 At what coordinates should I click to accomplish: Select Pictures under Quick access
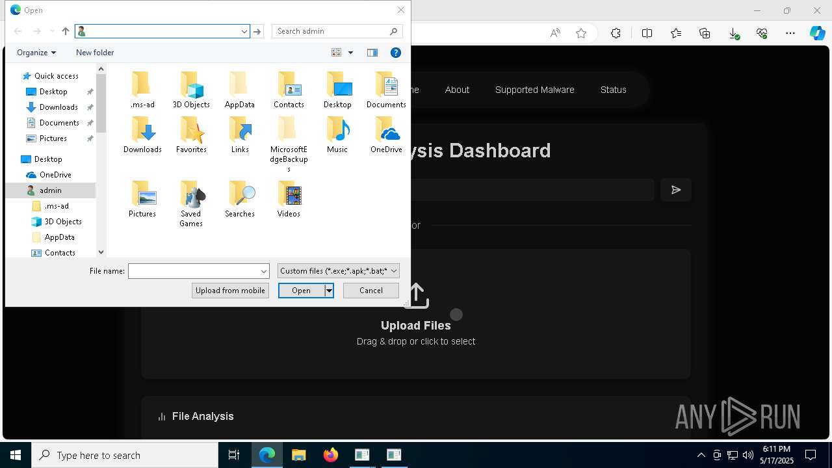coord(53,138)
